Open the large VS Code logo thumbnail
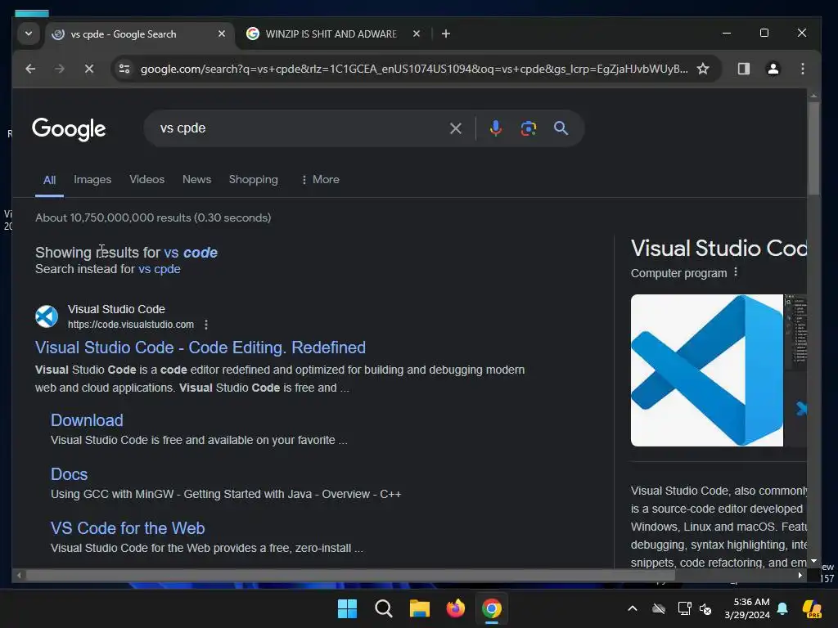 (x=706, y=370)
